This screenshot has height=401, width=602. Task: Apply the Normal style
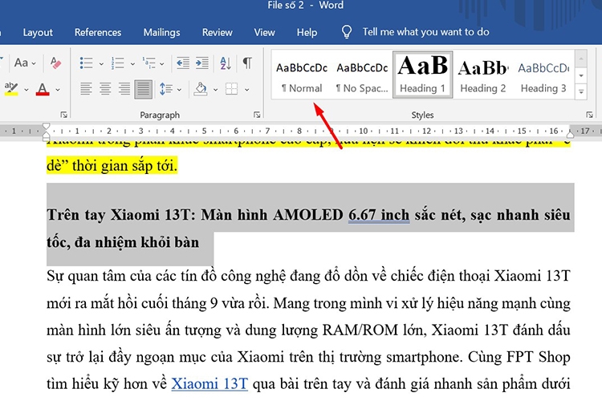pyautogui.click(x=302, y=75)
